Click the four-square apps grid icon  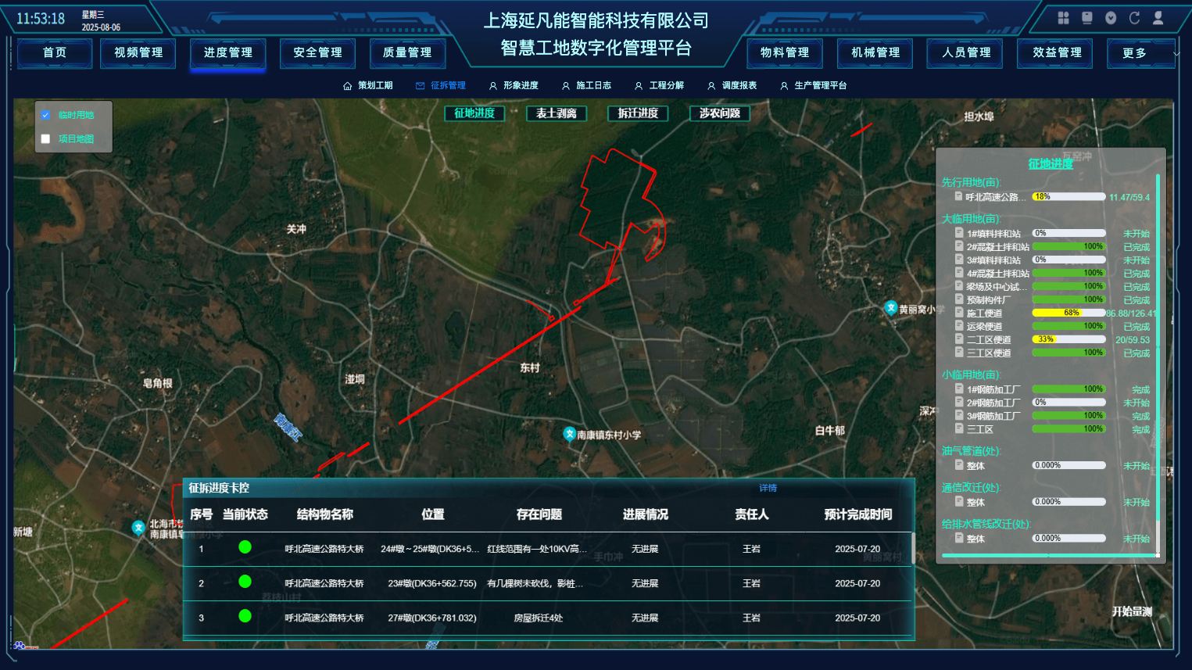click(x=1063, y=18)
